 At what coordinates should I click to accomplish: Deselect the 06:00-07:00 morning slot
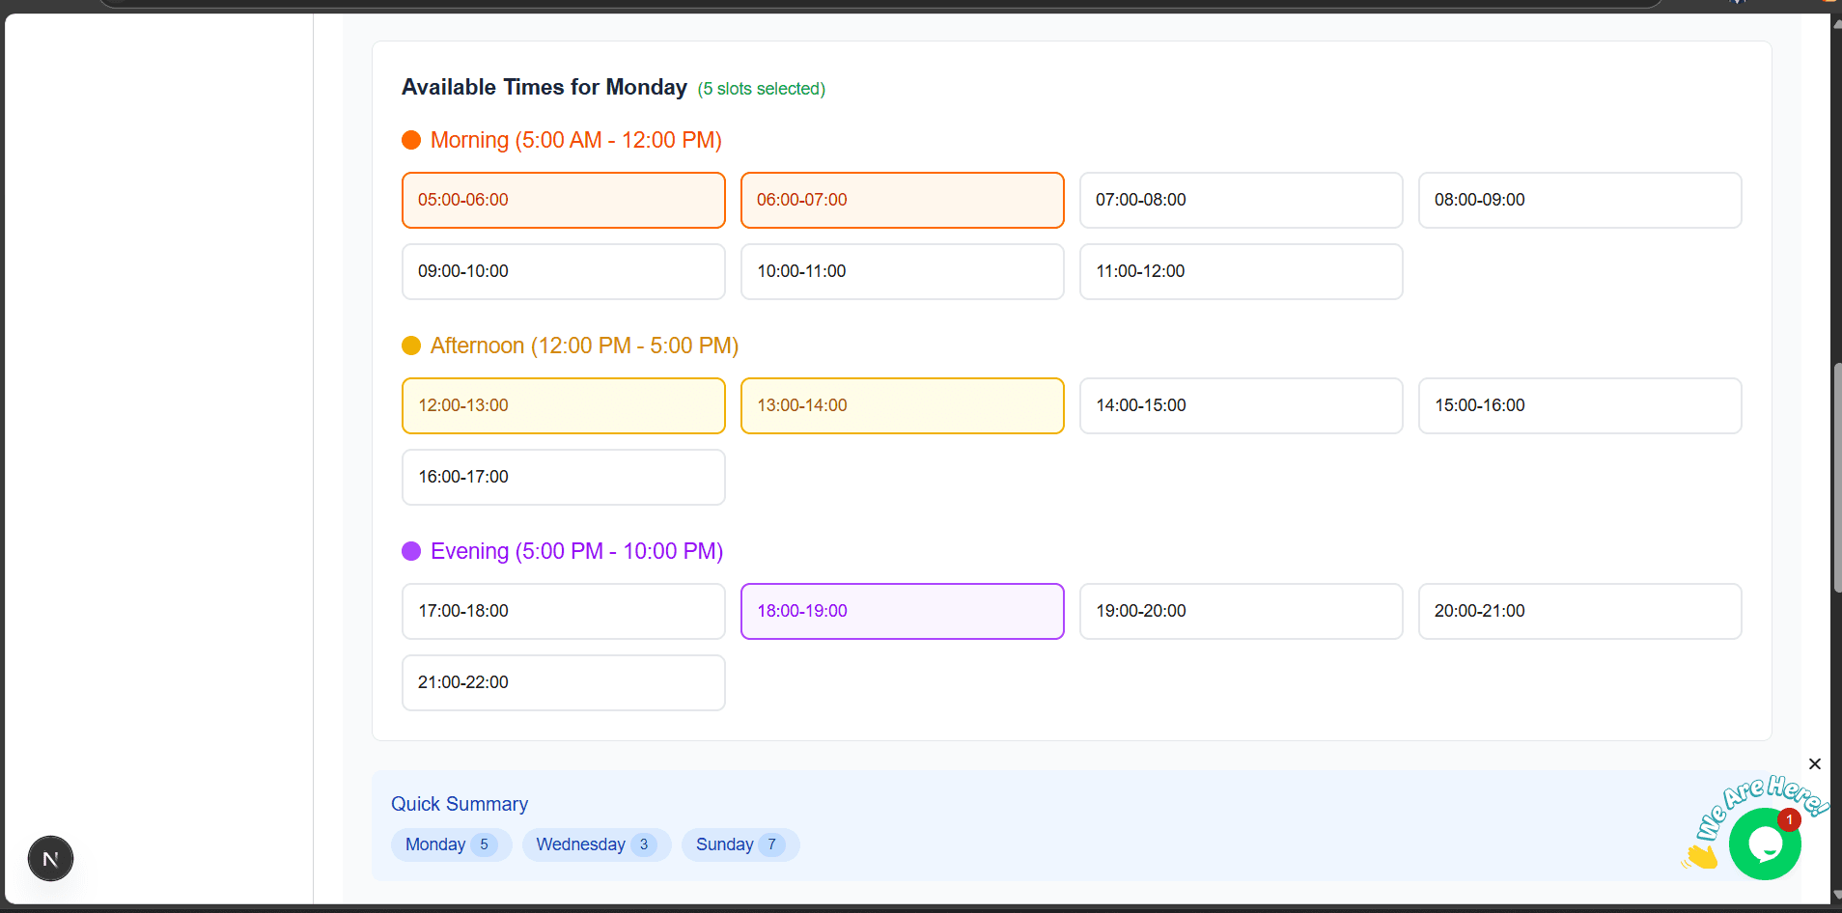[x=903, y=200]
